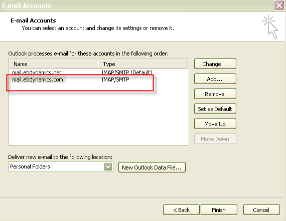Open the delivery location dropdown arrow
Image resolution: width=286 pixels, height=221 pixels.
click(x=108, y=166)
